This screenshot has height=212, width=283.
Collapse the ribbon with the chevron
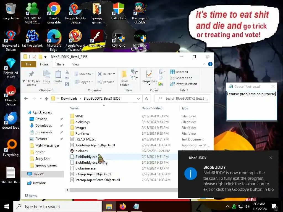204,64
